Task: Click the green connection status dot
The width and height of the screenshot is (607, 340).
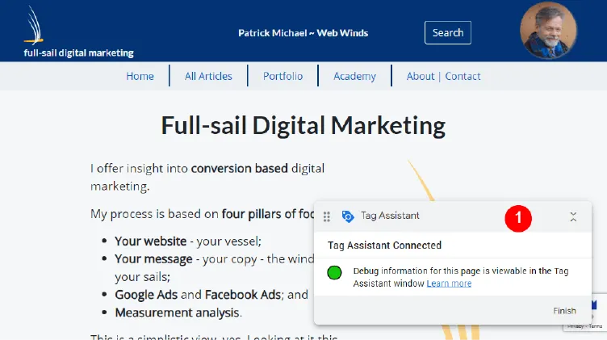Action: [x=335, y=273]
